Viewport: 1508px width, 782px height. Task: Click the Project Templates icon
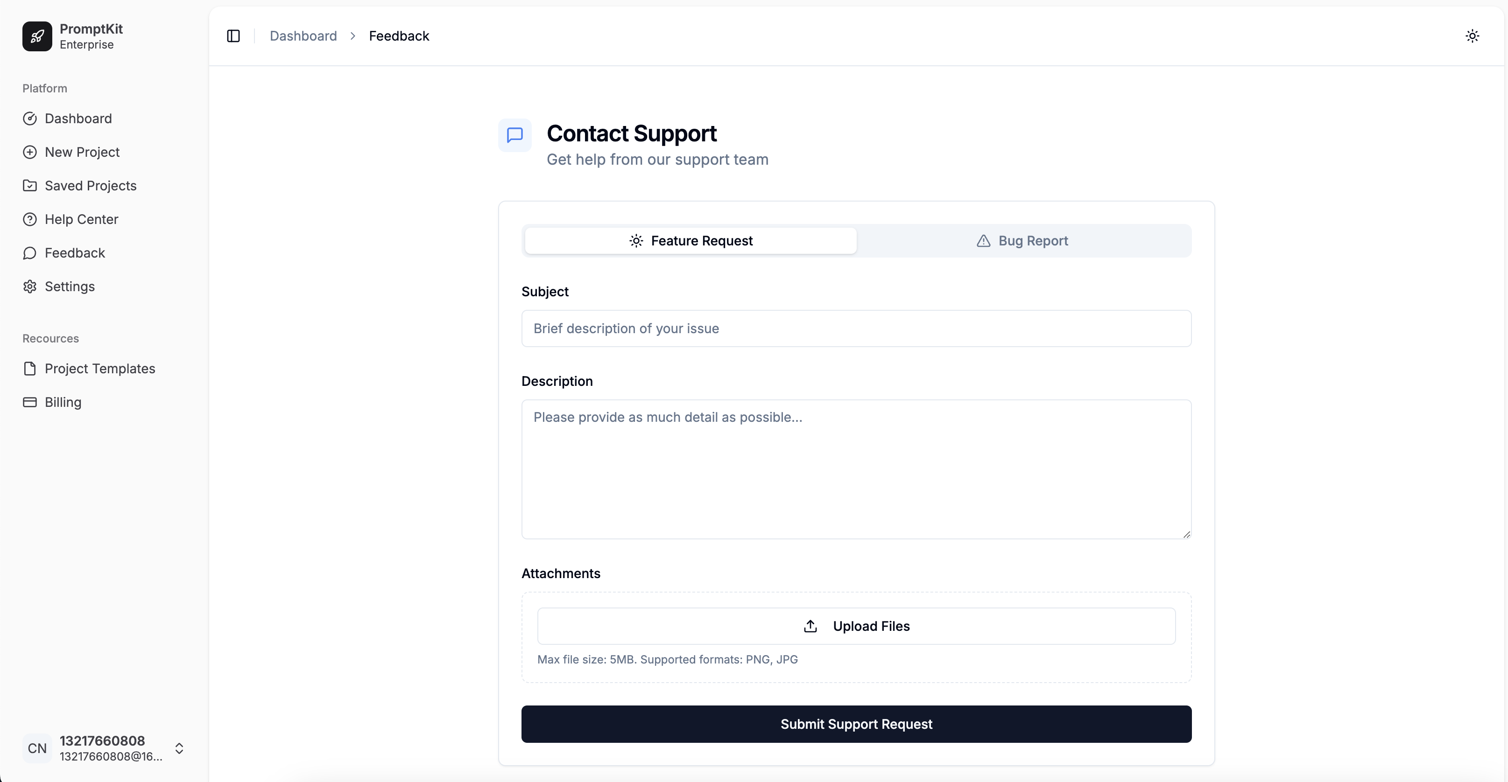[x=30, y=369]
